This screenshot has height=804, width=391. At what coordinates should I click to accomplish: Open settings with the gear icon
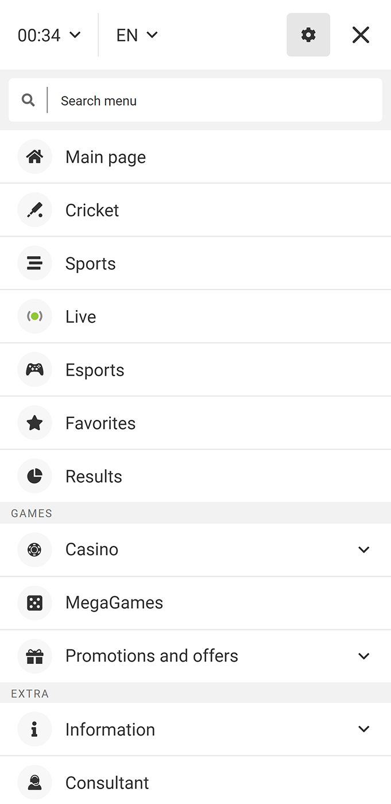pos(308,35)
